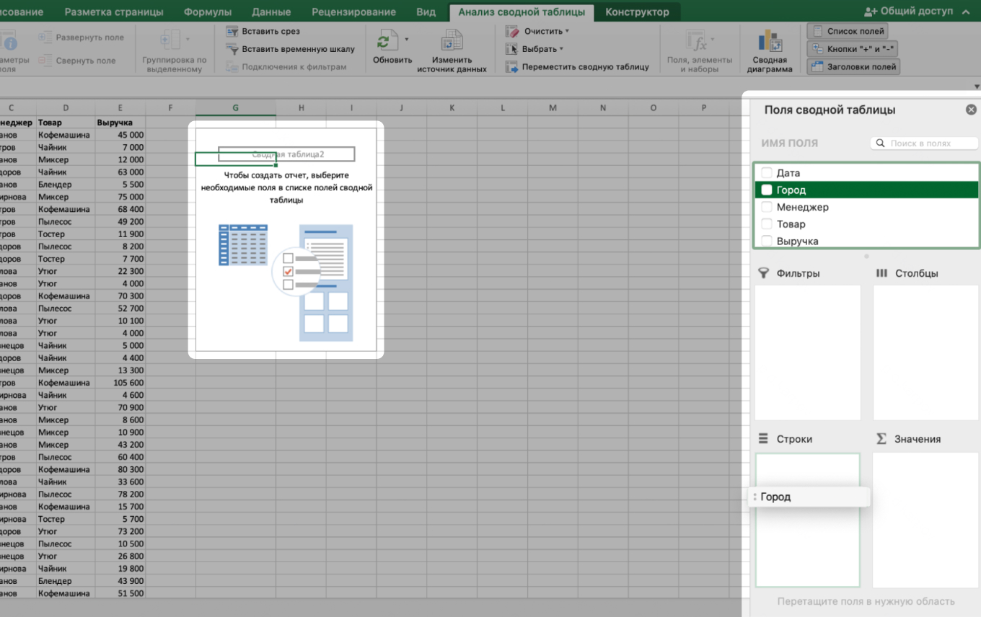Click the Clear (Очистить) eraser icon
This screenshot has width=981, height=617.
pyautogui.click(x=512, y=32)
